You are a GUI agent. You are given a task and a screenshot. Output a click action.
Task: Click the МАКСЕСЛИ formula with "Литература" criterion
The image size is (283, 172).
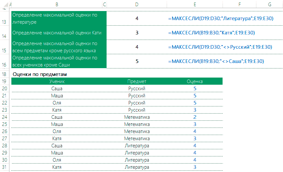coord(221,18)
